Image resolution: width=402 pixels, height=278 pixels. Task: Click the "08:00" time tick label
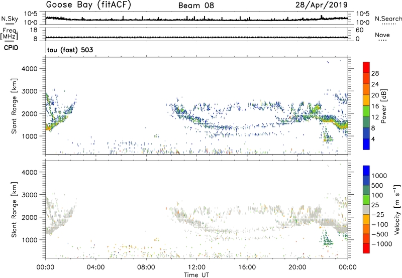click(x=146, y=267)
